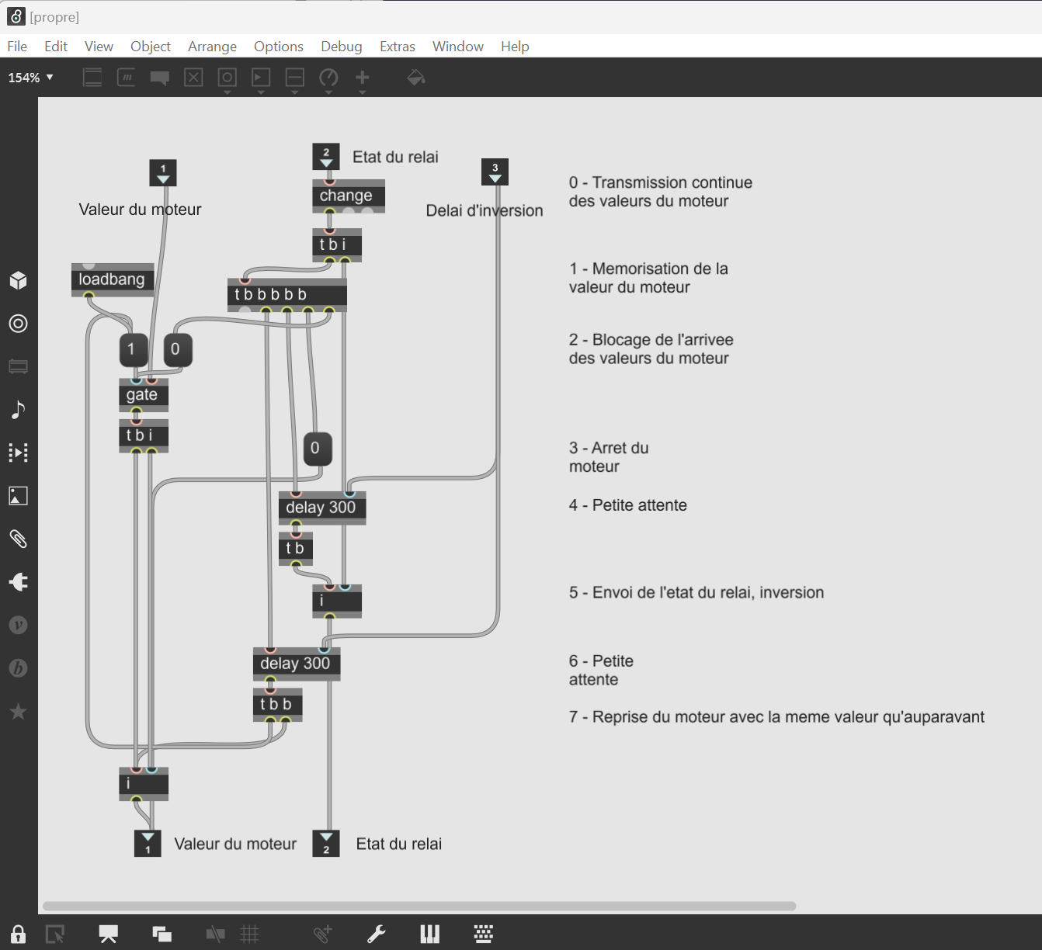Add a comment via the toolbar icon
This screenshot has height=950, width=1042.
pyautogui.click(x=160, y=78)
